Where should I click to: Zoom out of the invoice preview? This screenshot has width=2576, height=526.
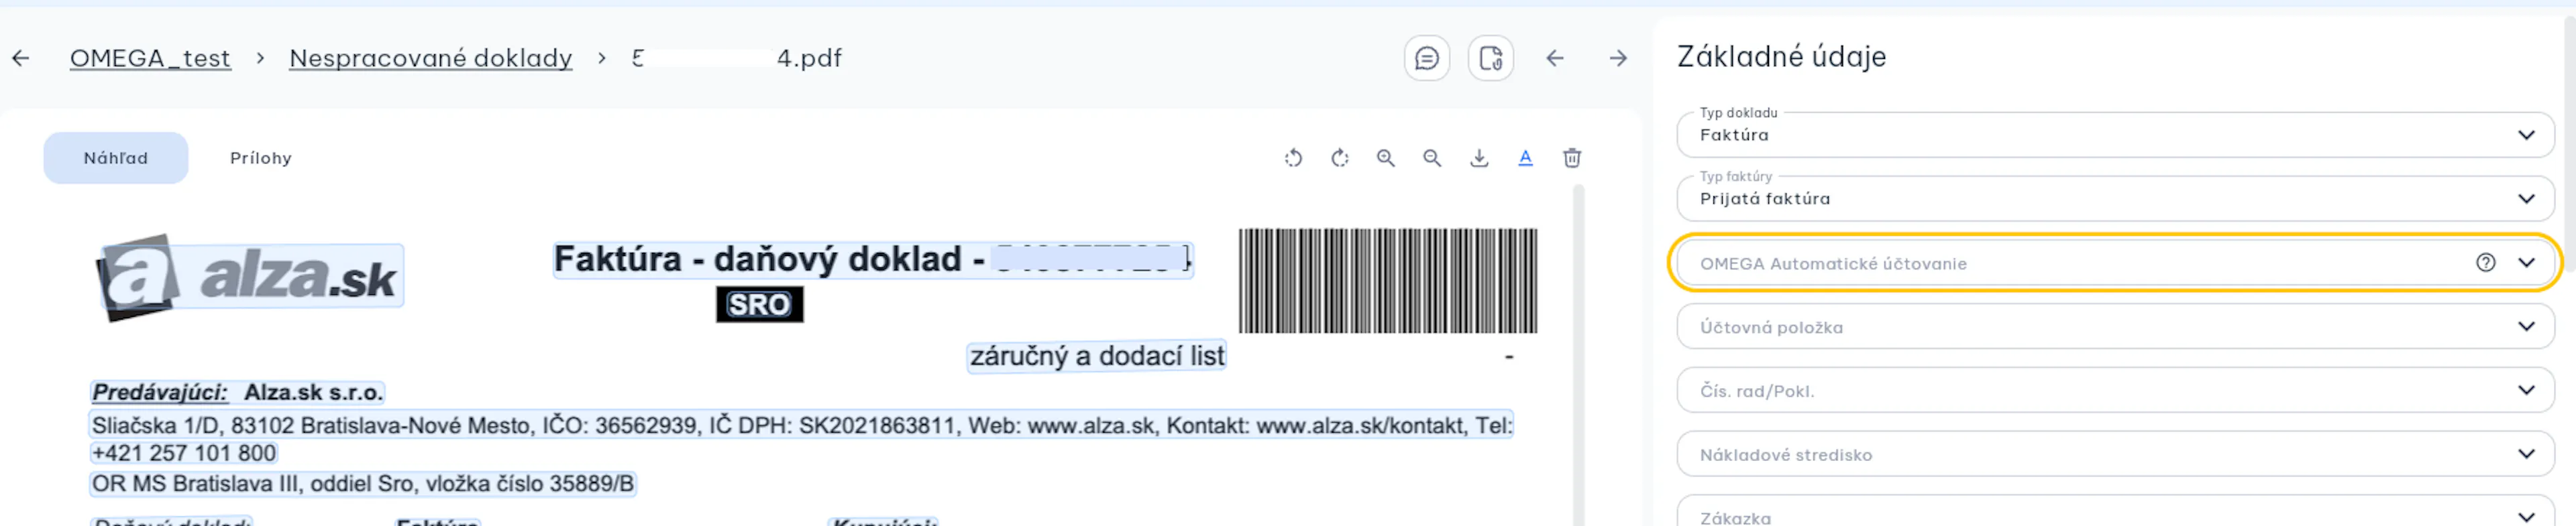pos(1433,157)
